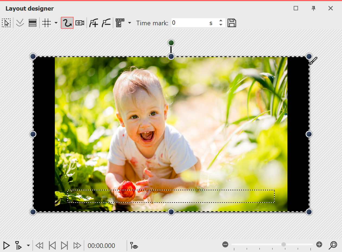Screen dimensions: 342x252
Task: Decrease zoom with the minus control
Action: tap(225, 244)
